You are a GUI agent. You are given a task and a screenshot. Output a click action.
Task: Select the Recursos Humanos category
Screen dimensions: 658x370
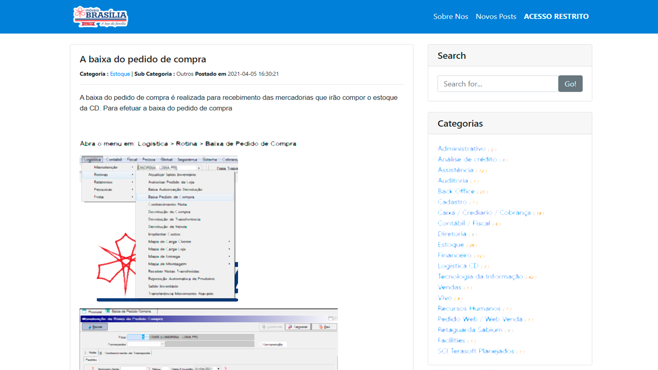tap(469, 308)
